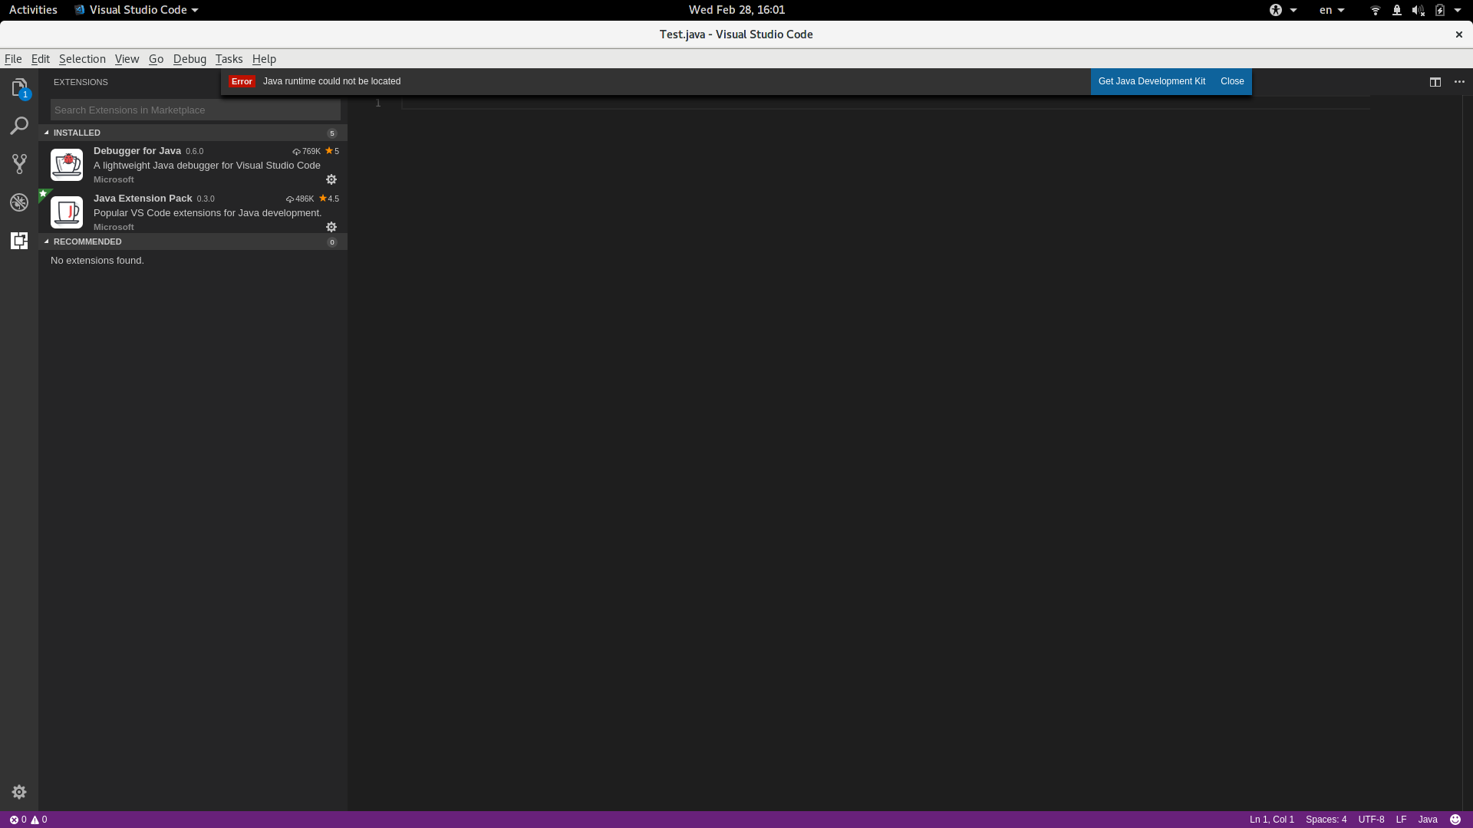Viewport: 1473px width, 828px height.
Task: Open the View menu
Action: coord(127,59)
